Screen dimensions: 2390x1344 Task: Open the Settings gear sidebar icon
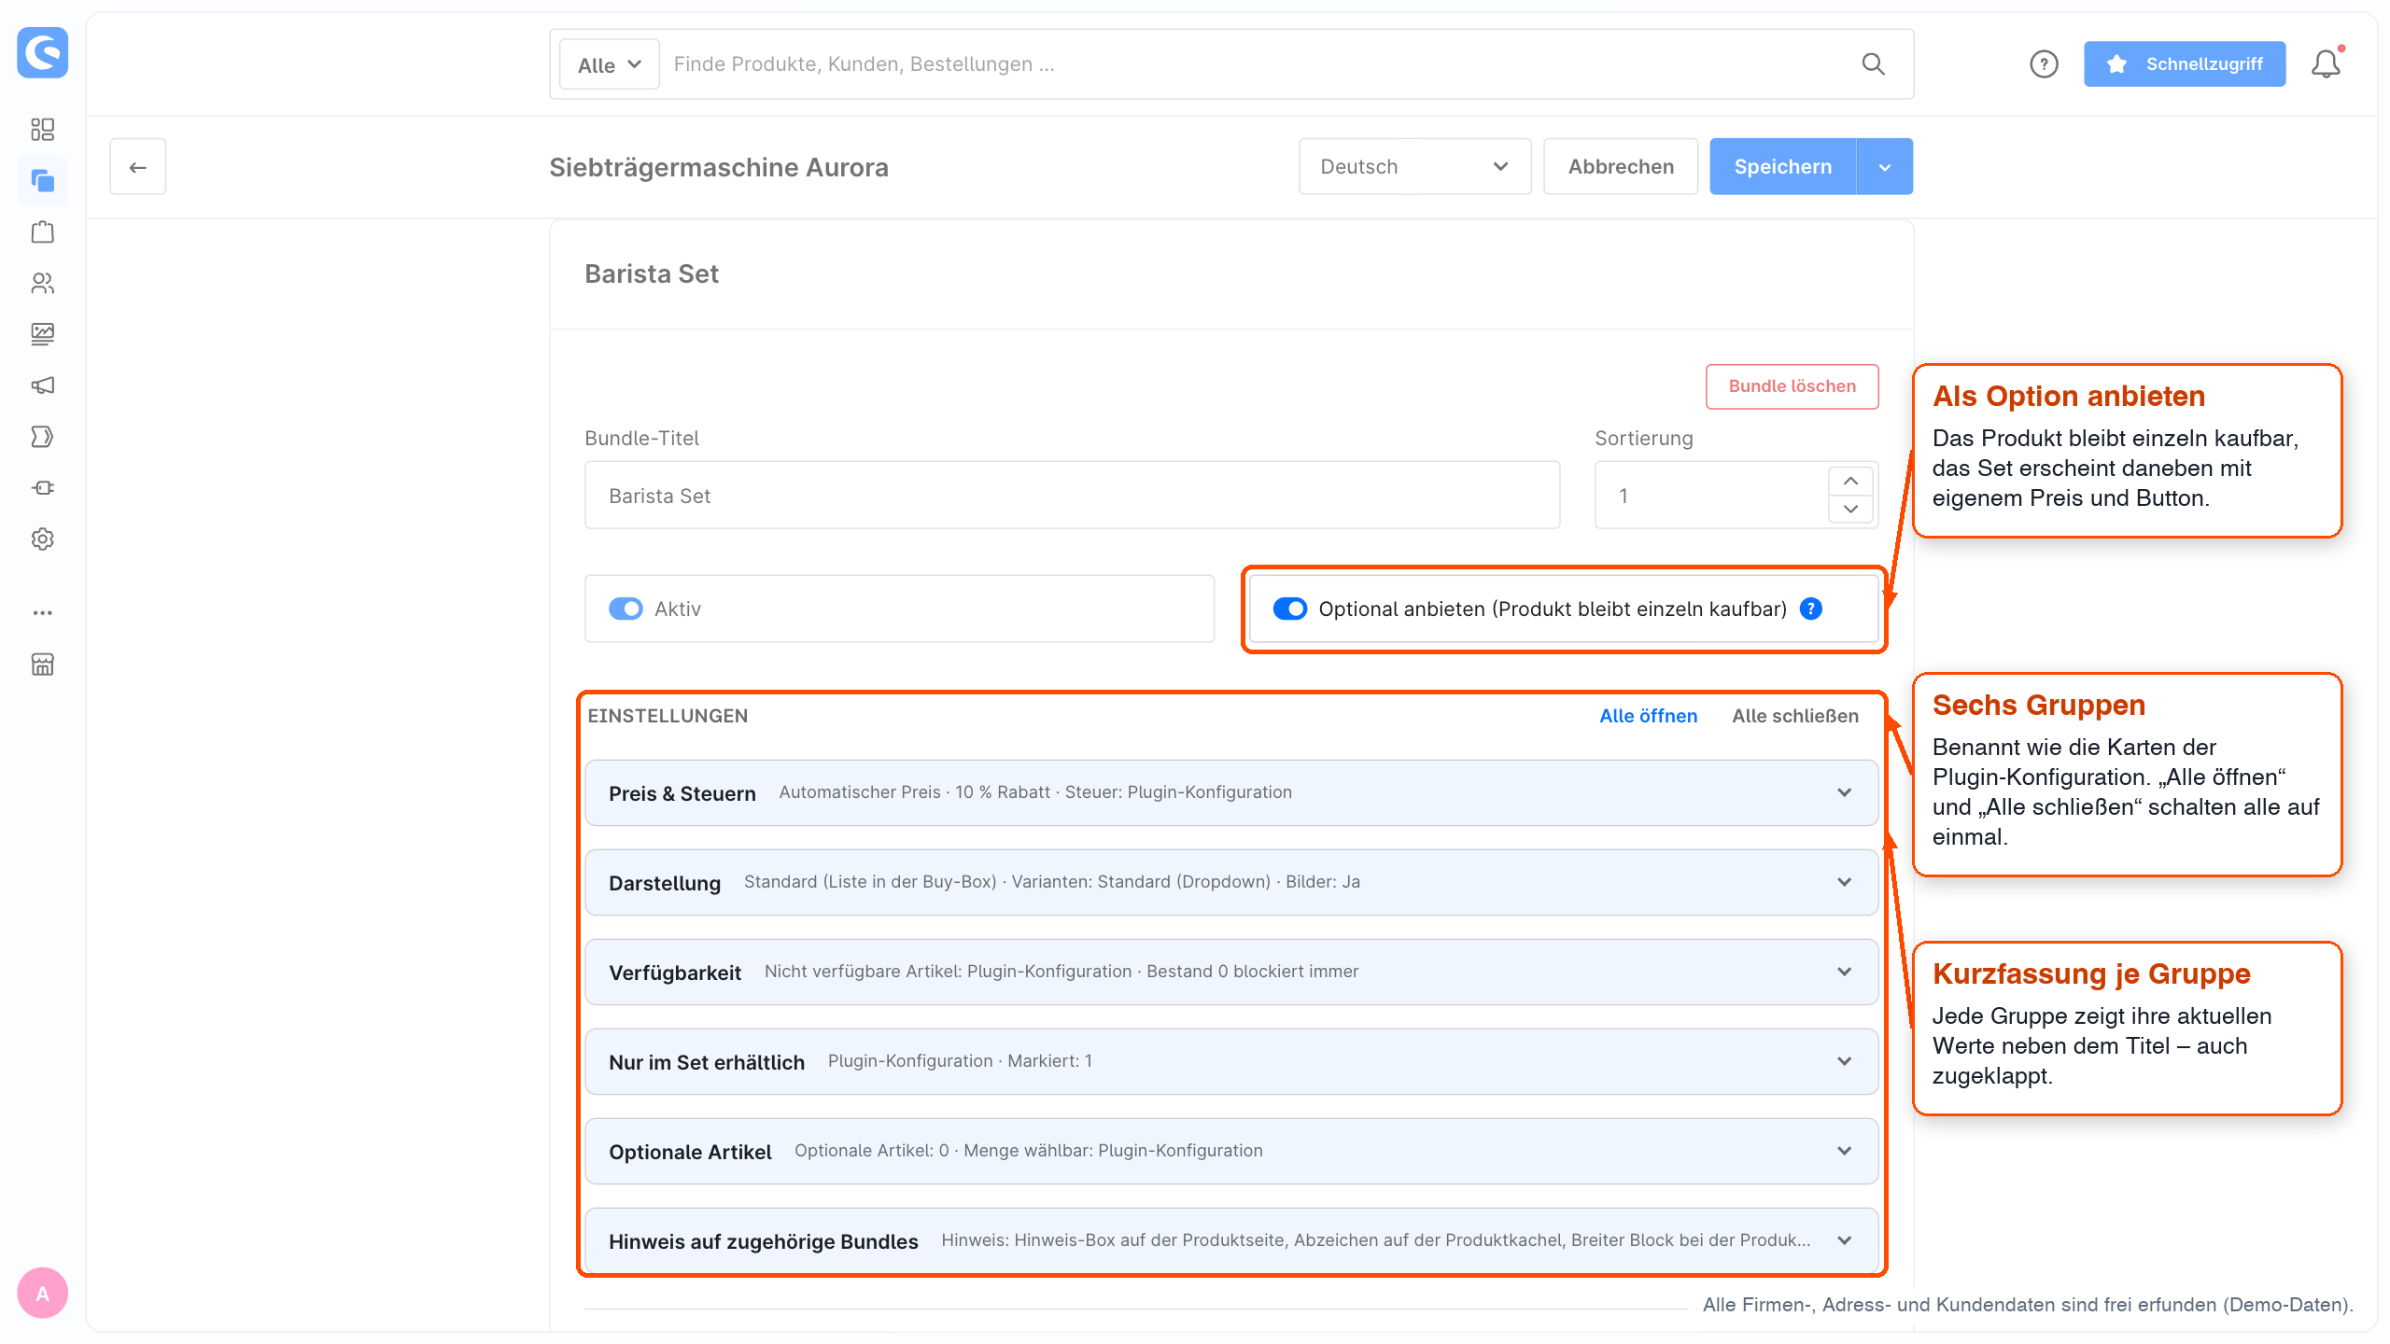42,539
